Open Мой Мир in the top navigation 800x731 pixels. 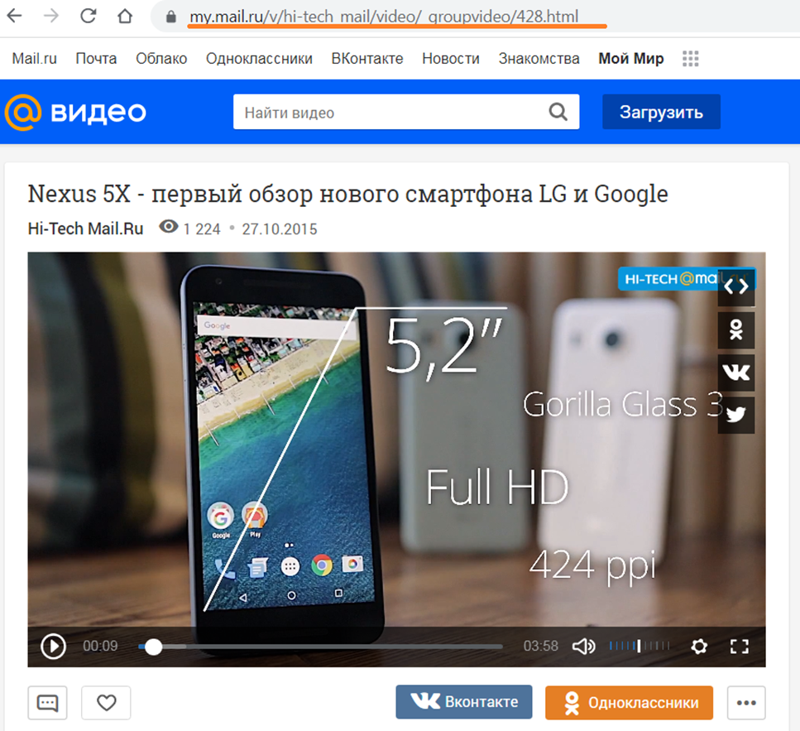631,59
